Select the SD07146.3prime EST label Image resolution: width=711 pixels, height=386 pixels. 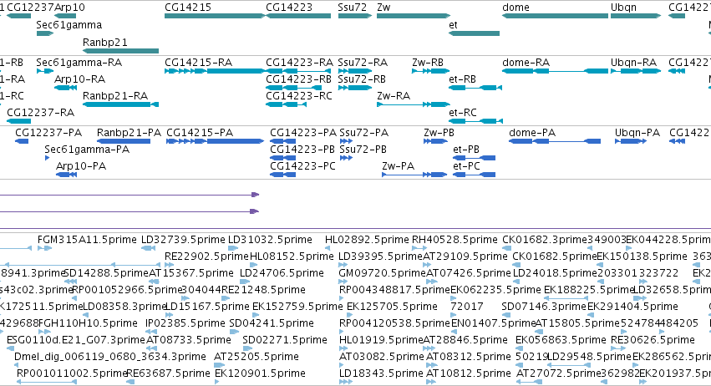(x=544, y=307)
